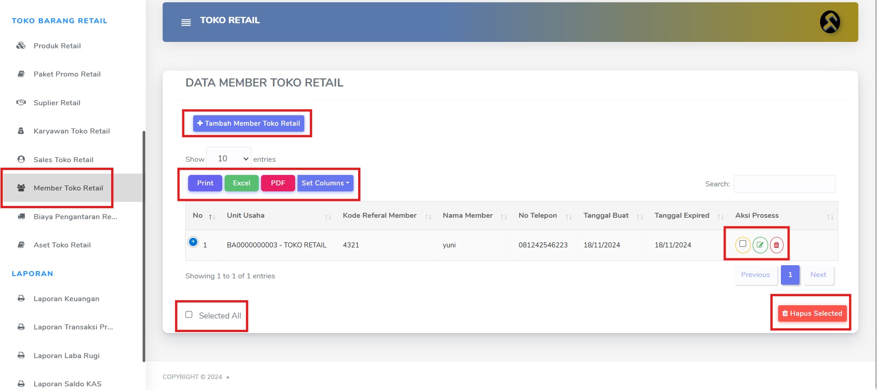Select Member Toko Retail menu item
The image size is (877, 390).
[x=68, y=188]
